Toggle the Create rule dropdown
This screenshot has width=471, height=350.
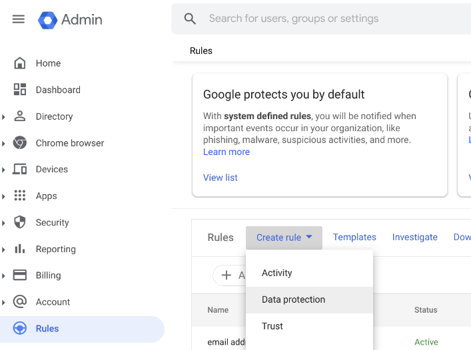pyautogui.click(x=284, y=238)
